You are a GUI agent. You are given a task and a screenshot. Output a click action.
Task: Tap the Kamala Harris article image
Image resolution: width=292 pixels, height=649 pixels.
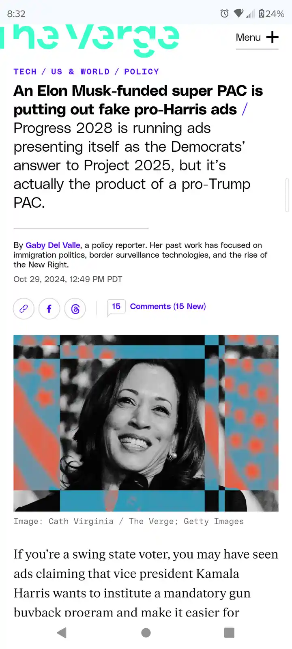click(x=146, y=423)
